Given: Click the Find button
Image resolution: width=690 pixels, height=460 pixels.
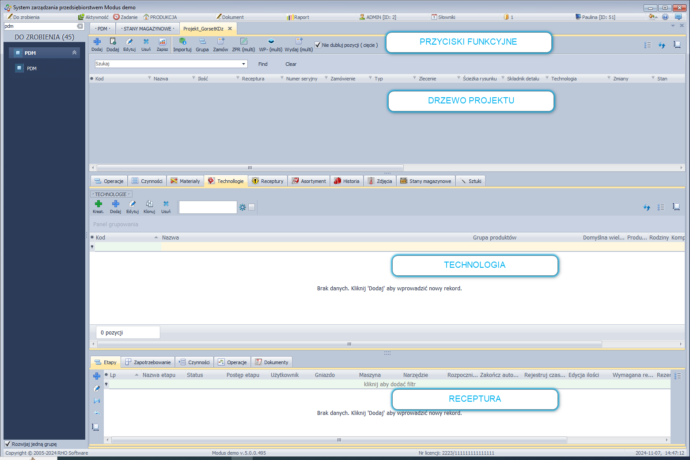Looking at the screenshot, I should point(263,64).
